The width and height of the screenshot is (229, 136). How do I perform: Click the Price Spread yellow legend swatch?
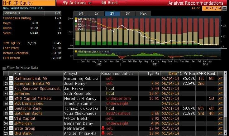[76, 51]
